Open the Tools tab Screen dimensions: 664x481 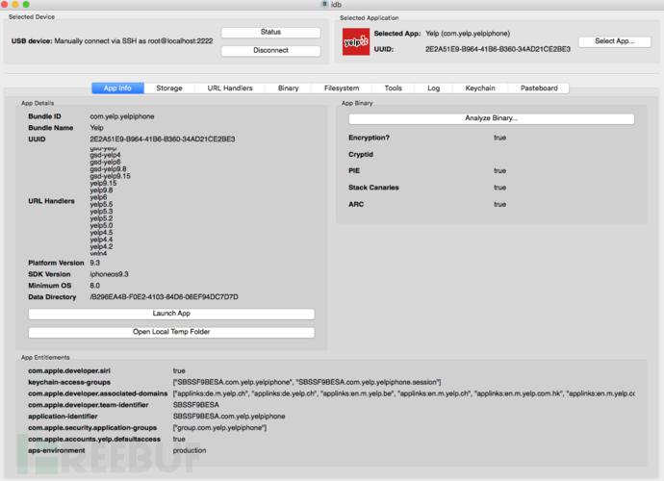click(393, 89)
